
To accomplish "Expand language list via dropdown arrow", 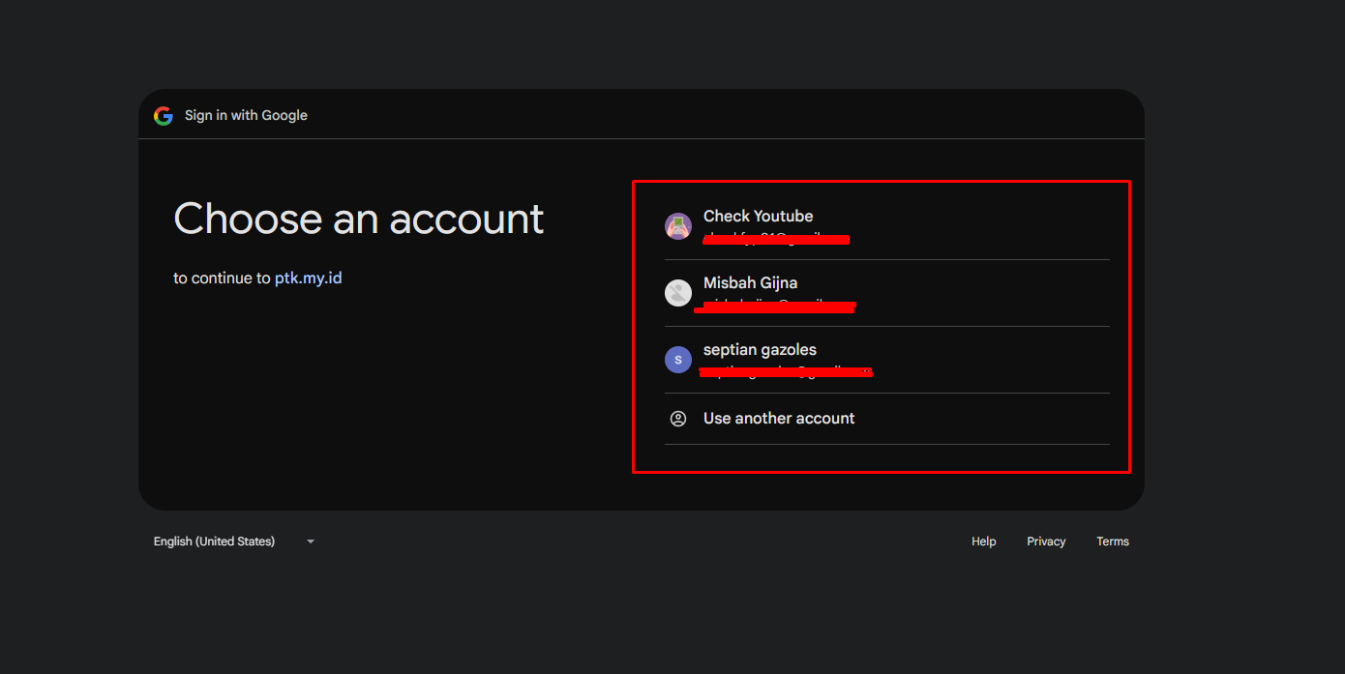I will (x=311, y=542).
